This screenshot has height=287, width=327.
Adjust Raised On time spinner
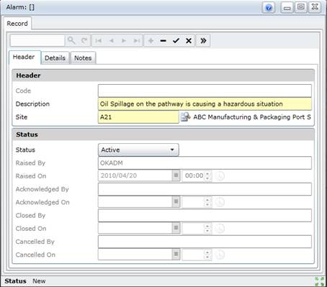(x=207, y=176)
